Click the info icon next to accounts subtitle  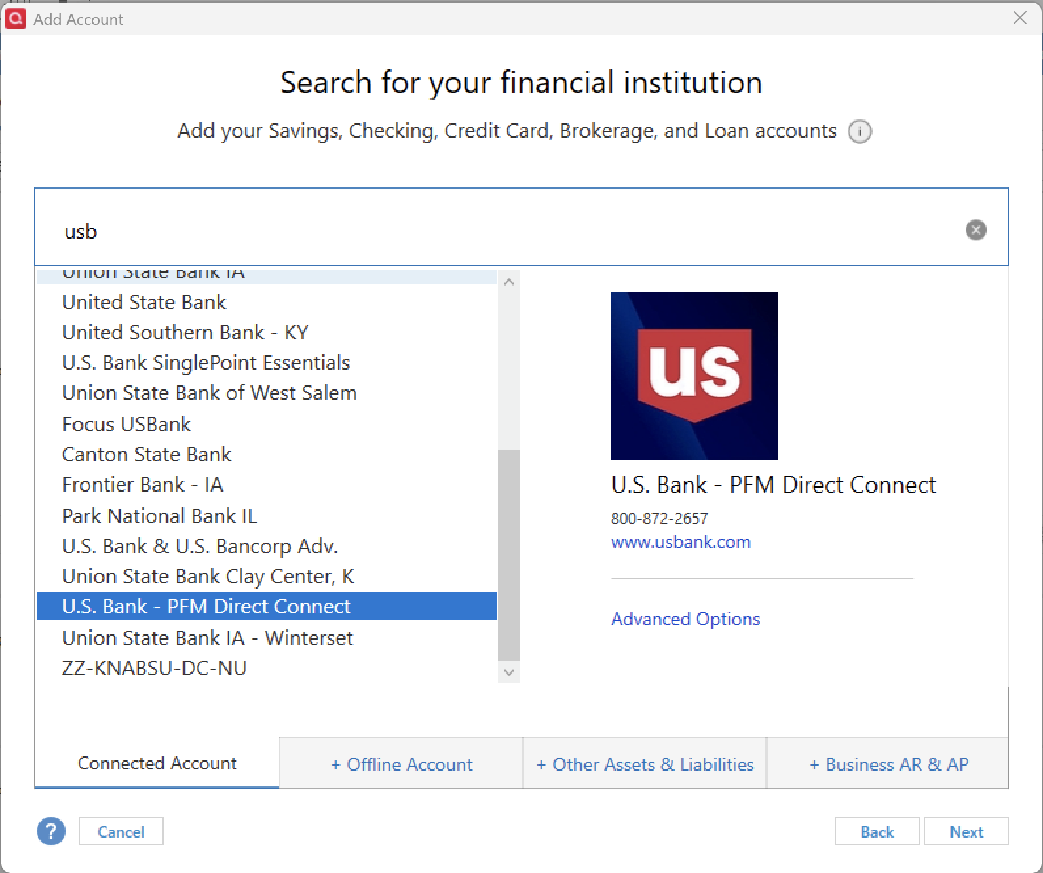coord(860,132)
